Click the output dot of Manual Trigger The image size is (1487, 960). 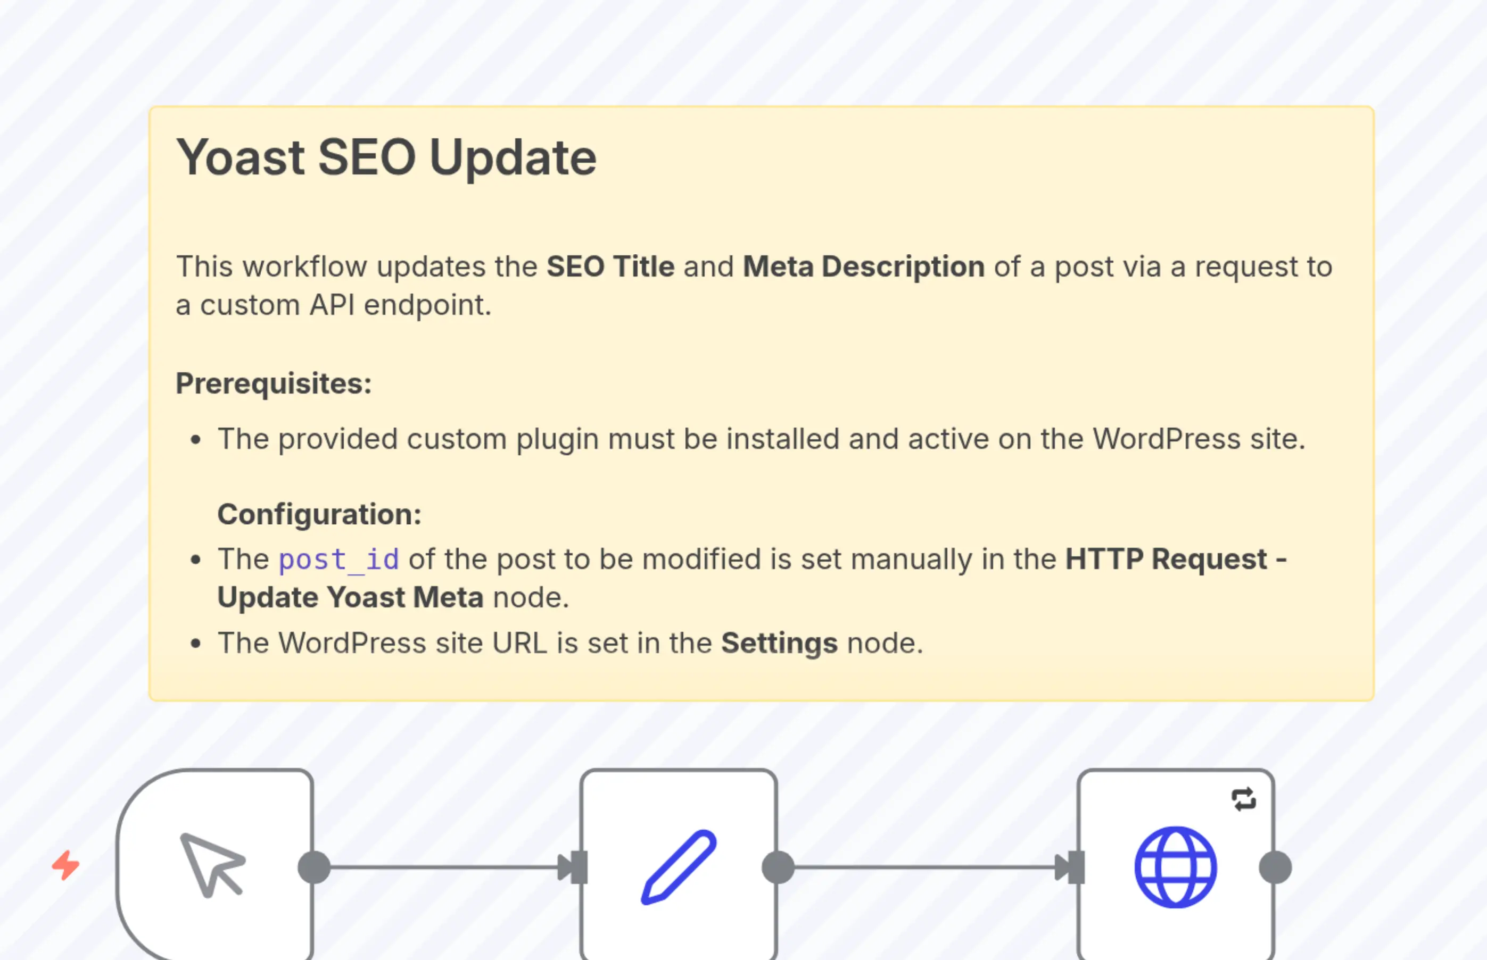[315, 865]
